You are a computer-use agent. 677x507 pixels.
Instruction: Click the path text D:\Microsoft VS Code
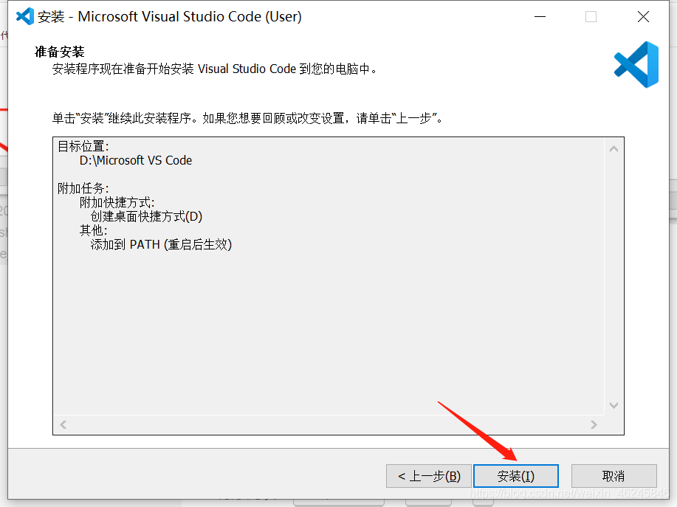click(x=136, y=161)
